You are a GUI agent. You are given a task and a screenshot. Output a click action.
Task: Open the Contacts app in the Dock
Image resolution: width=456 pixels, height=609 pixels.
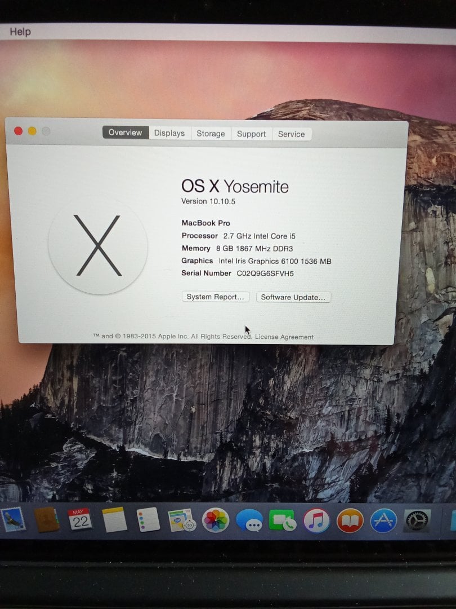(x=47, y=520)
